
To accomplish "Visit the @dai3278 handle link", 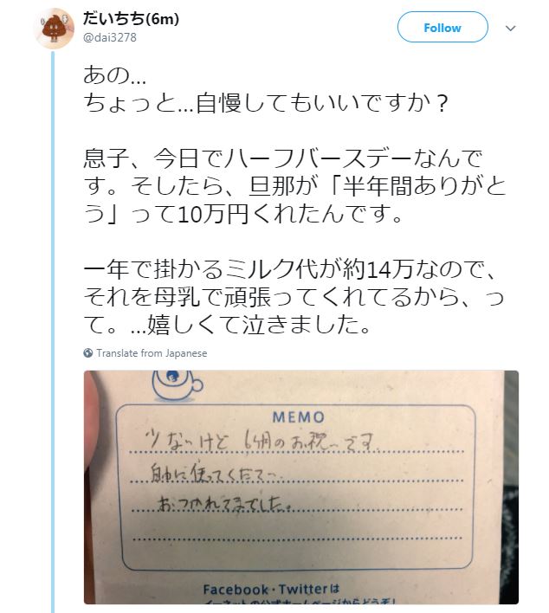I will pyautogui.click(x=109, y=37).
